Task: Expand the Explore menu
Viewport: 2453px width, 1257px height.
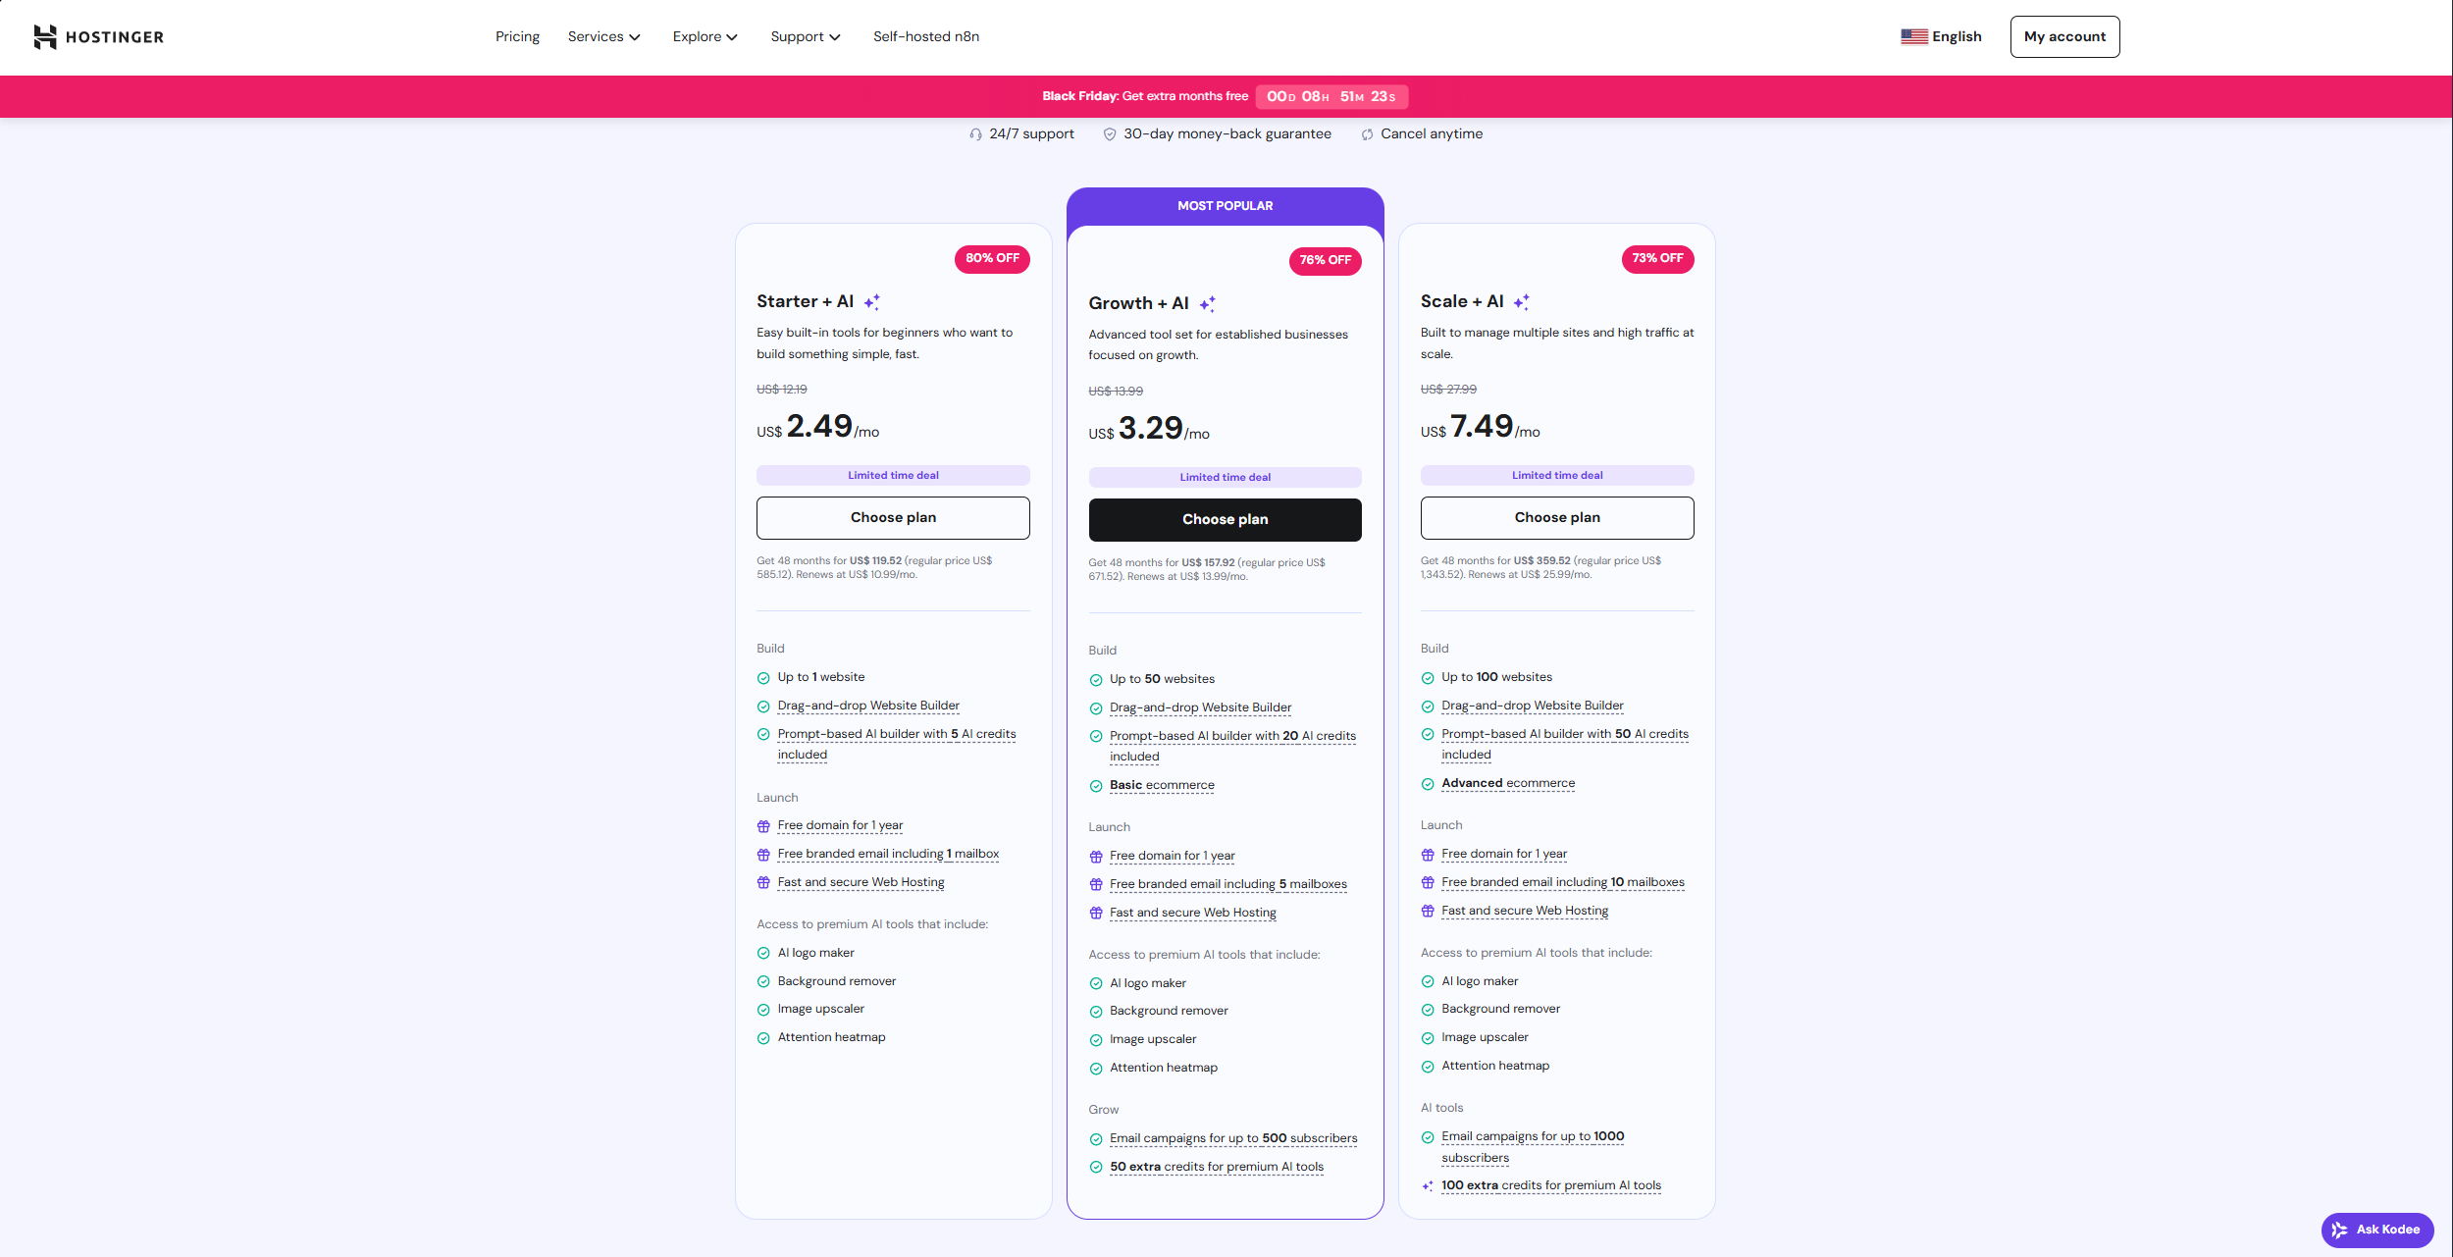Action: pos(705,36)
